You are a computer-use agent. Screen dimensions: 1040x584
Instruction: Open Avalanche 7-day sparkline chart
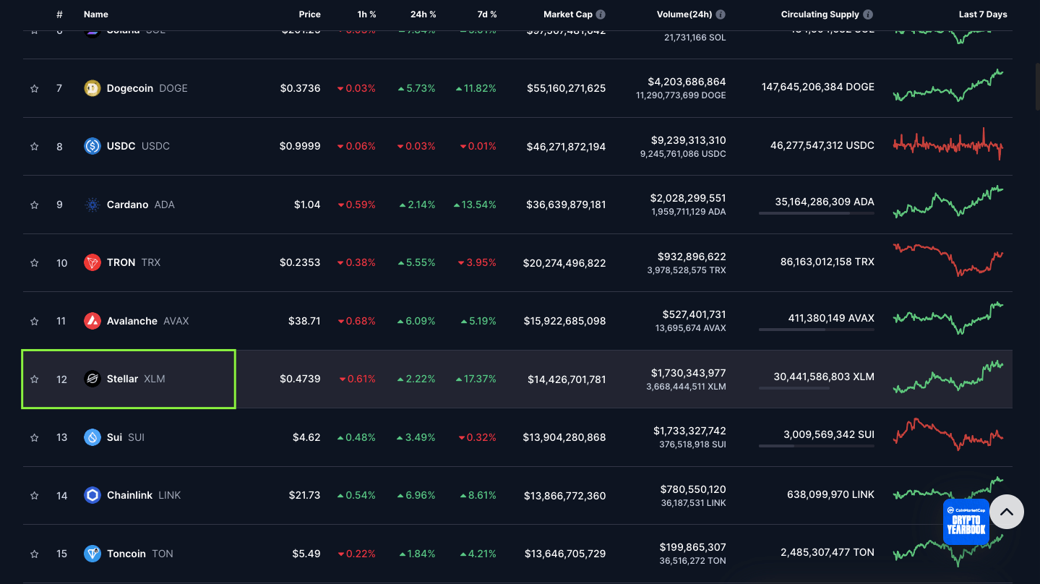pyautogui.click(x=948, y=319)
